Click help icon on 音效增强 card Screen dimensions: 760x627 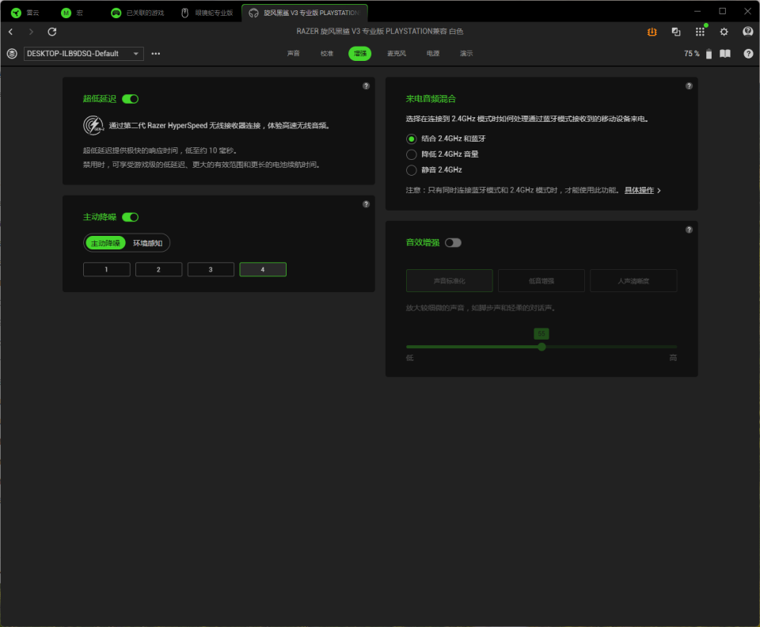pos(689,230)
